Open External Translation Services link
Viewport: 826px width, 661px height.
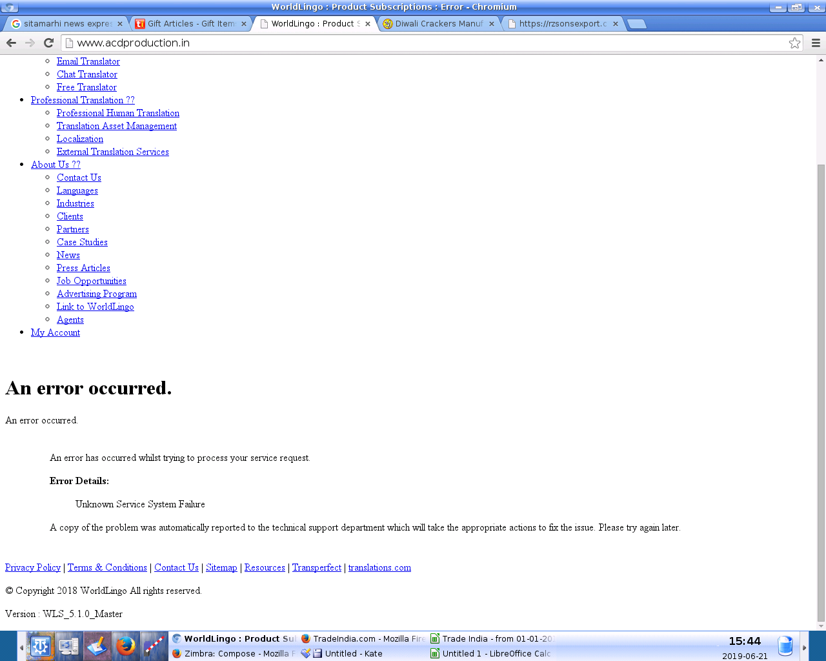tap(113, 152)
